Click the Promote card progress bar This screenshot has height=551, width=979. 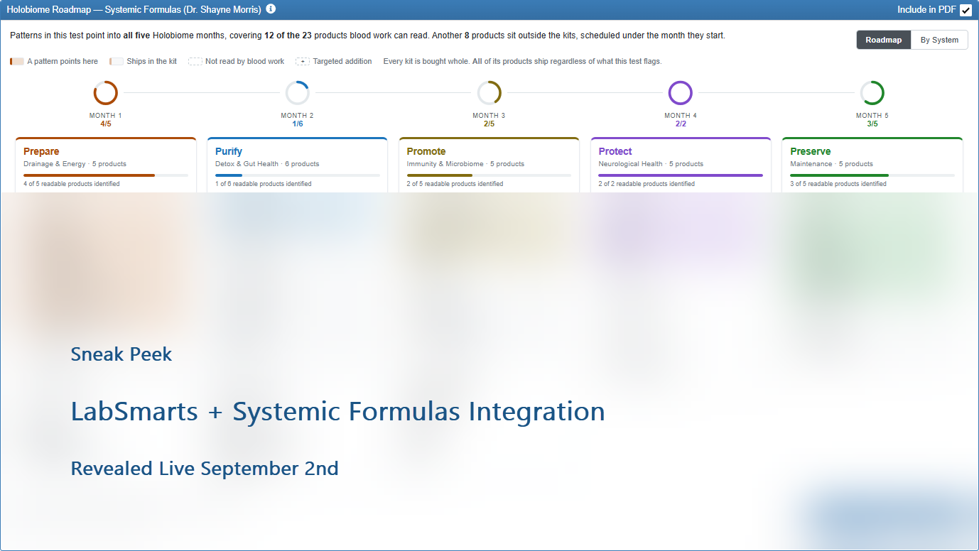[x=489, y=175]
